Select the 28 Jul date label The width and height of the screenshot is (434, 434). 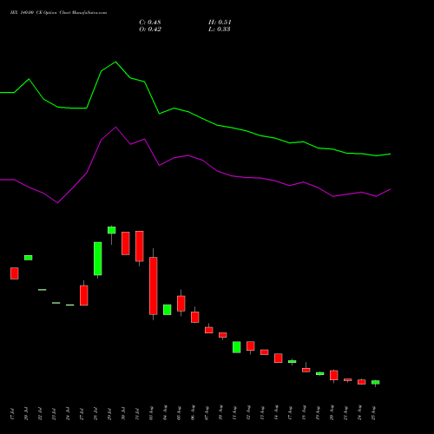(95, 414)
